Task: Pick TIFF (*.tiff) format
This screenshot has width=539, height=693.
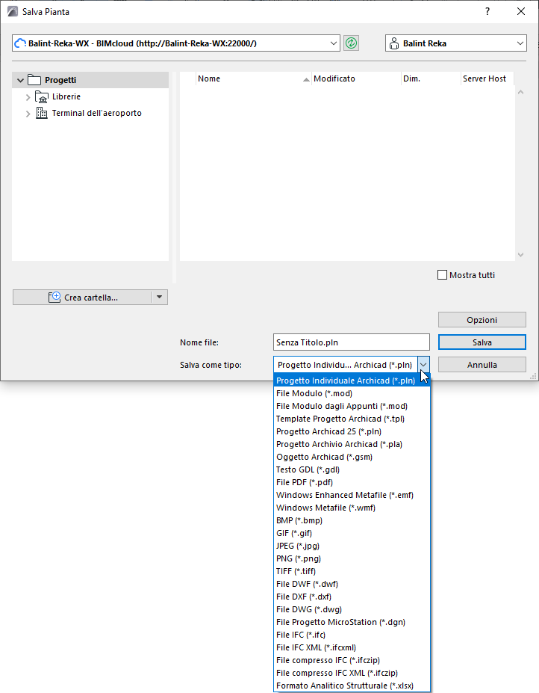Action: click(352, 571)
